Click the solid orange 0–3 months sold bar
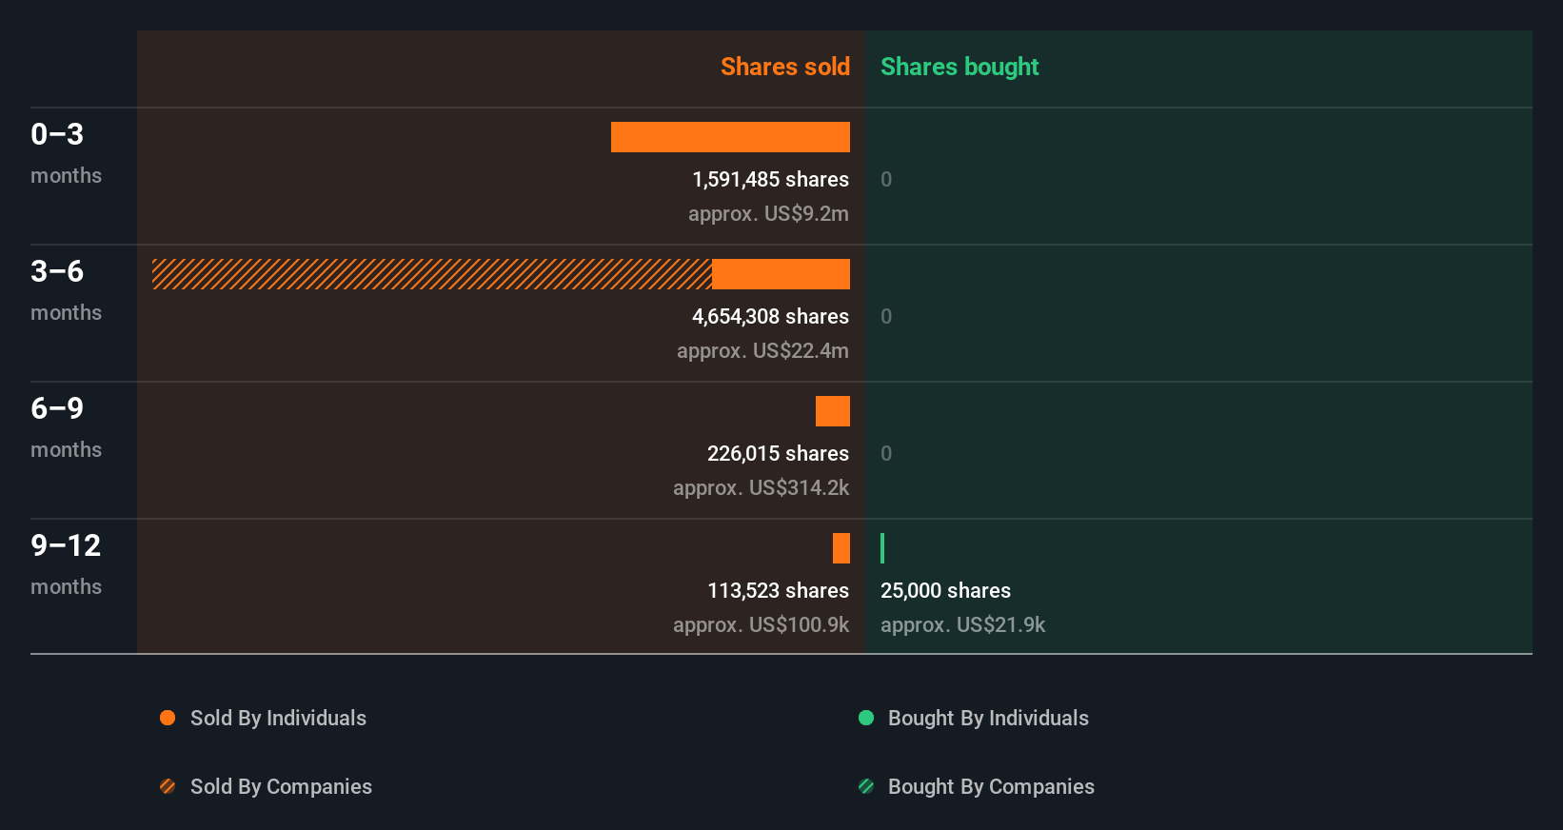 tap(730, 137)
